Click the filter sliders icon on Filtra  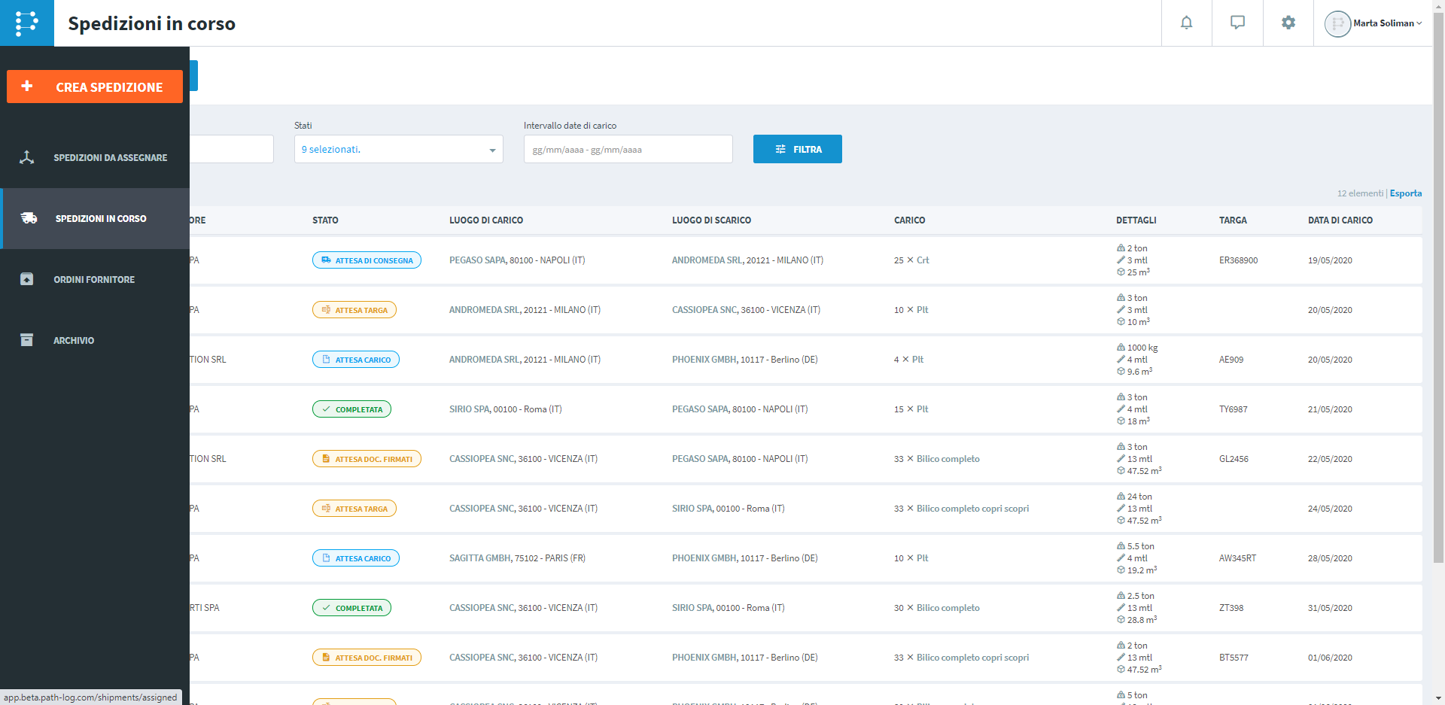[780, 149]
